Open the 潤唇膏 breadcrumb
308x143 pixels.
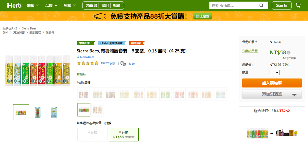click(50, 32)
